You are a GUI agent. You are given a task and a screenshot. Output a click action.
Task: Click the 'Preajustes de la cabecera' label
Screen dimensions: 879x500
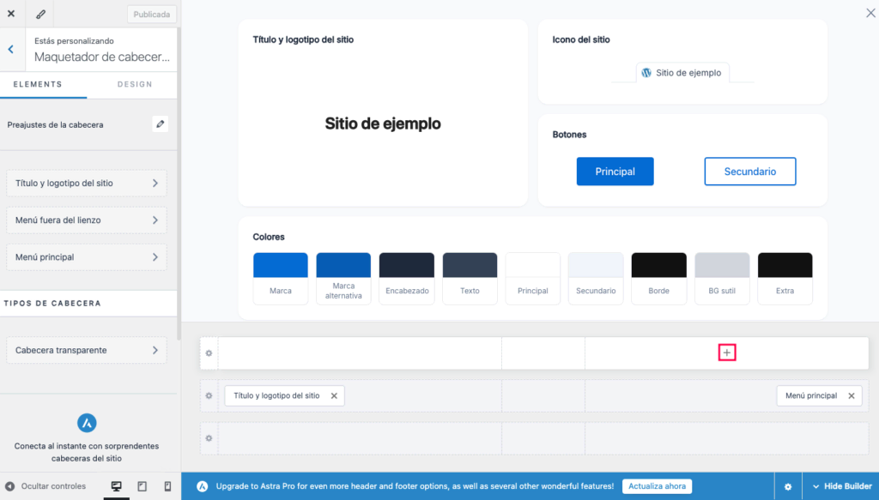(55, 125)
